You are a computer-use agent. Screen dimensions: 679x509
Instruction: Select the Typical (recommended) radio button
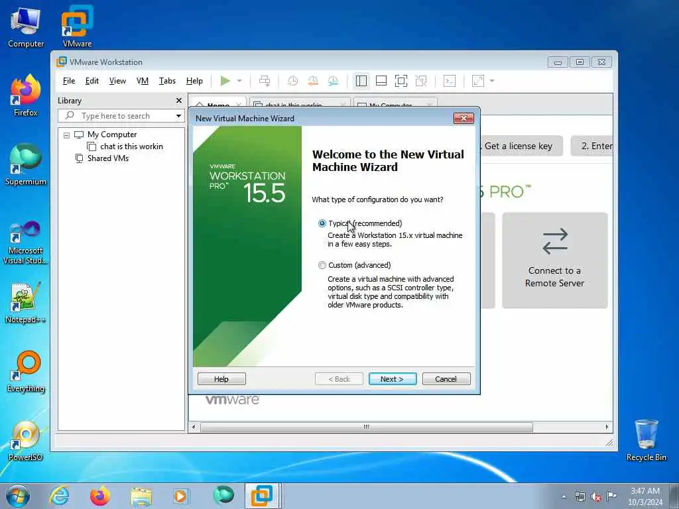[322, 223]
